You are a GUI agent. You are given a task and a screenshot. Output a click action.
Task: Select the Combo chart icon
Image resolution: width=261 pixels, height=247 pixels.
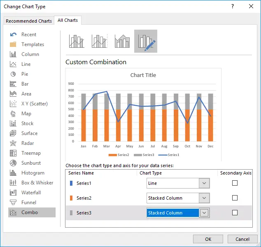13,212
